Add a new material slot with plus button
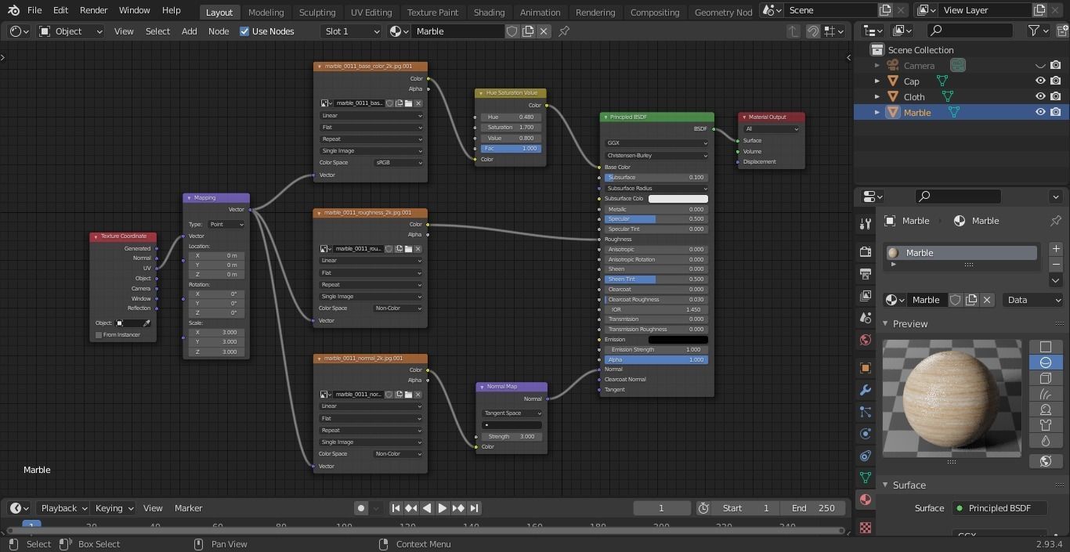The height and width of the screenshot is (552, 1070). pyautogui.click(x=1055, y=248)
